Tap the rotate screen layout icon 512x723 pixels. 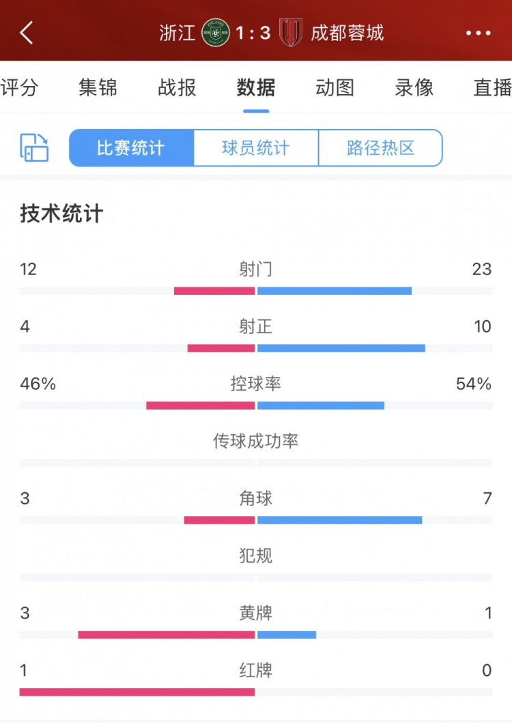point(35,147)
